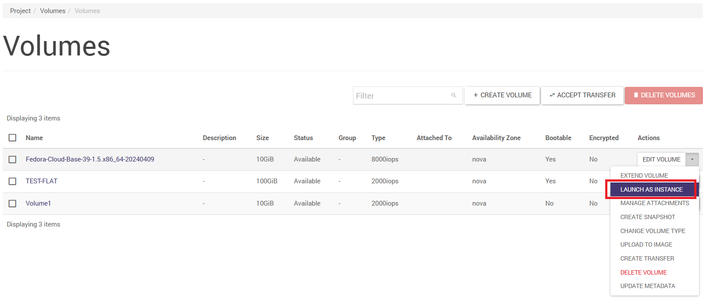
Task: Click Update Metadata menu item
Action: (x=648, y=286)
